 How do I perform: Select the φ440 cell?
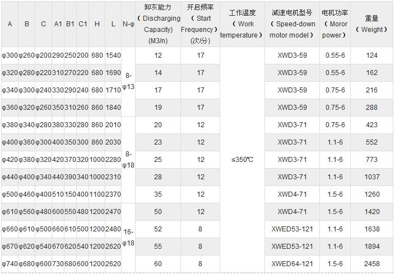(x=10, y=177)
